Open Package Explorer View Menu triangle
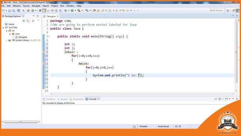The width and height of the screenshot is (241, 136). coord(38,20)
